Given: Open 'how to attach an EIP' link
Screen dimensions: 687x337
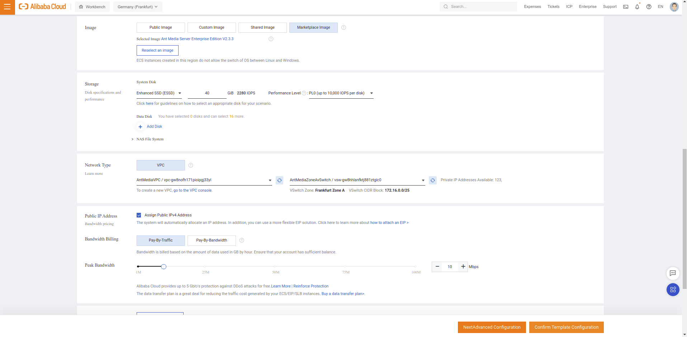Looking at the screenshot, I should (389, 223).
